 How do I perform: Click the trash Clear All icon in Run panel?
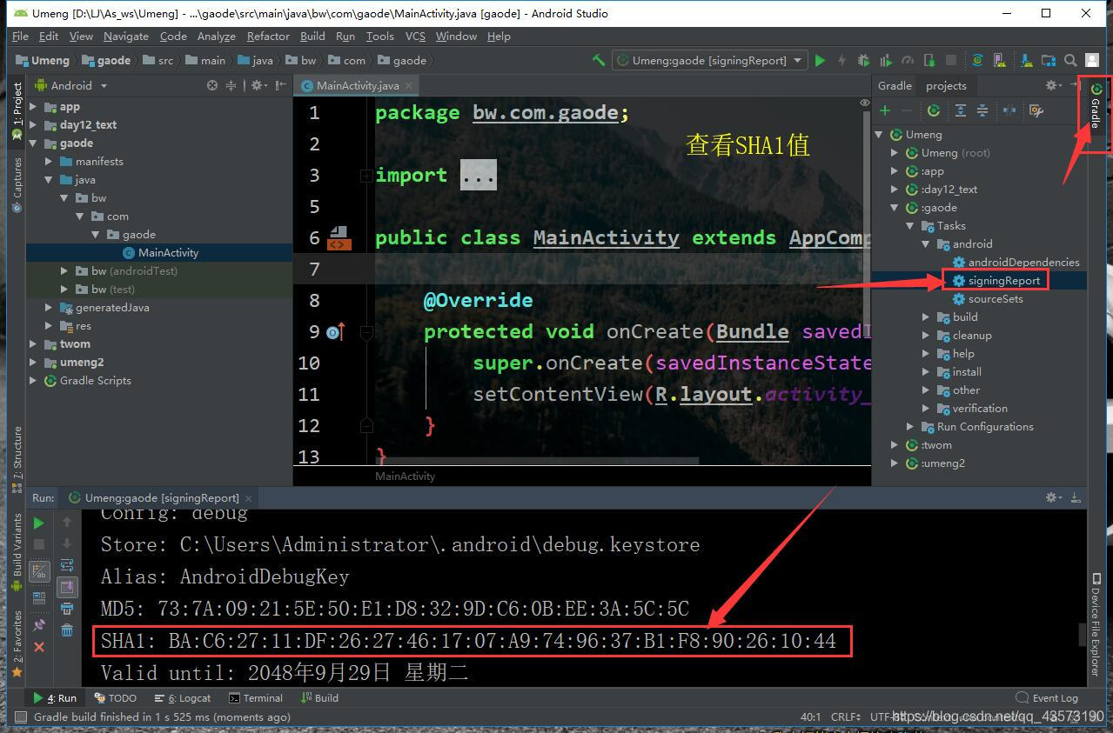coord(67,630)
